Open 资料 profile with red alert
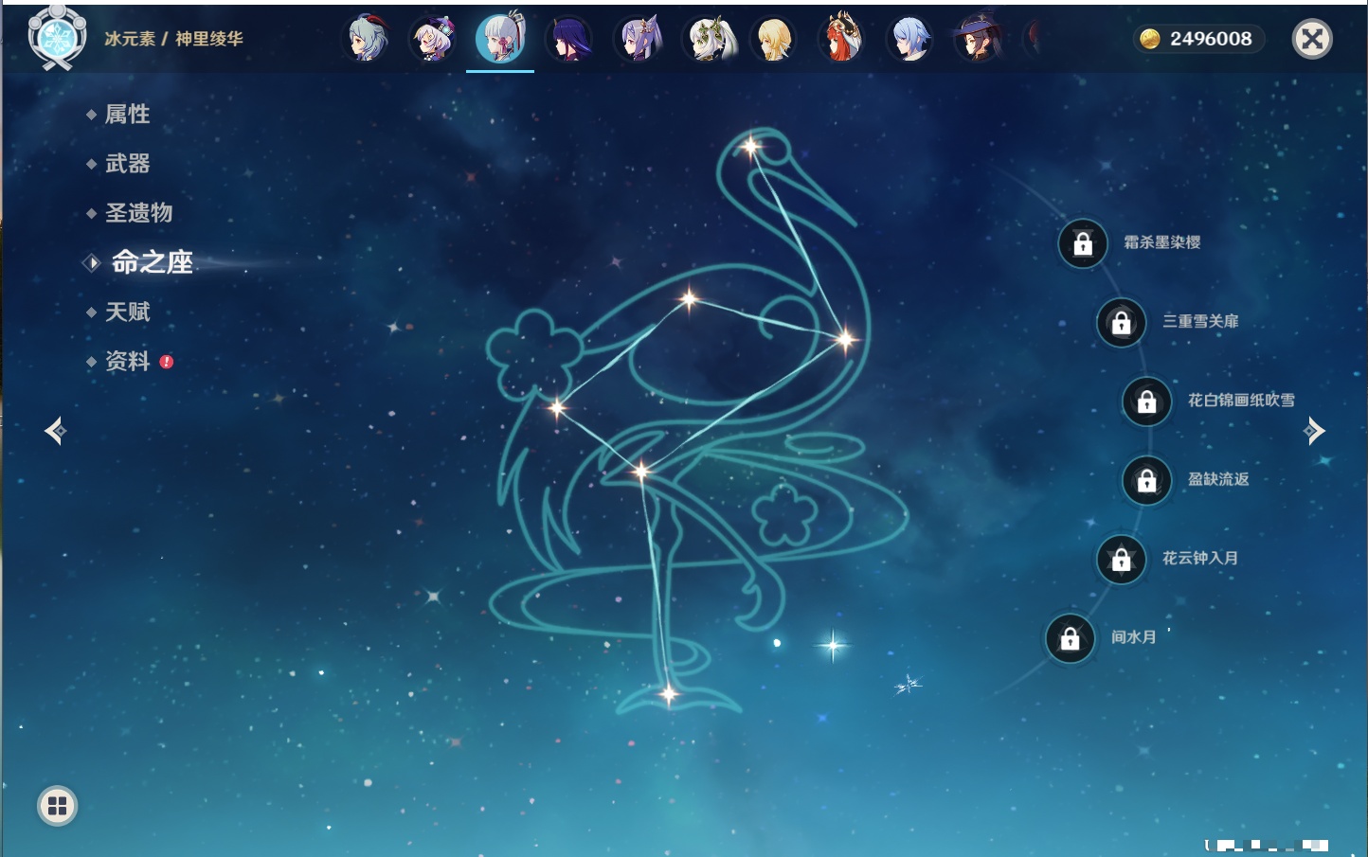The width and height of the screenshot is (1368, 857). tap(128, 362)
